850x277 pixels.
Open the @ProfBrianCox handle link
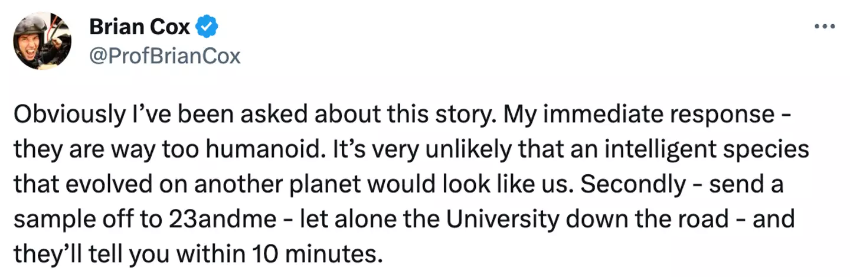pyautogui.click(x=165, y=56)
